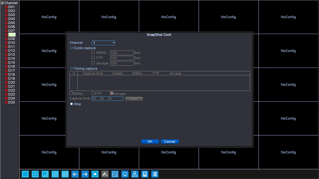This screenshot has height=179, width=319.
Task: Select the Cycle capture radio button
Action: click(71, 48)
